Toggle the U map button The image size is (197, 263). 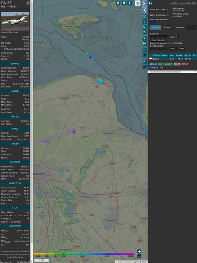118,3
